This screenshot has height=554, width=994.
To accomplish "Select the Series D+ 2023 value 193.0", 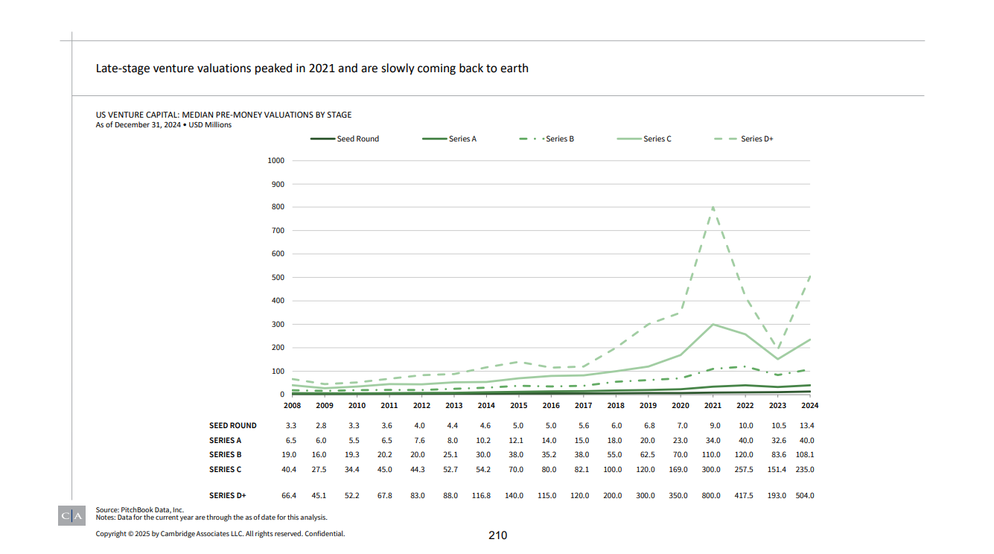I will [x=777, y=495].
